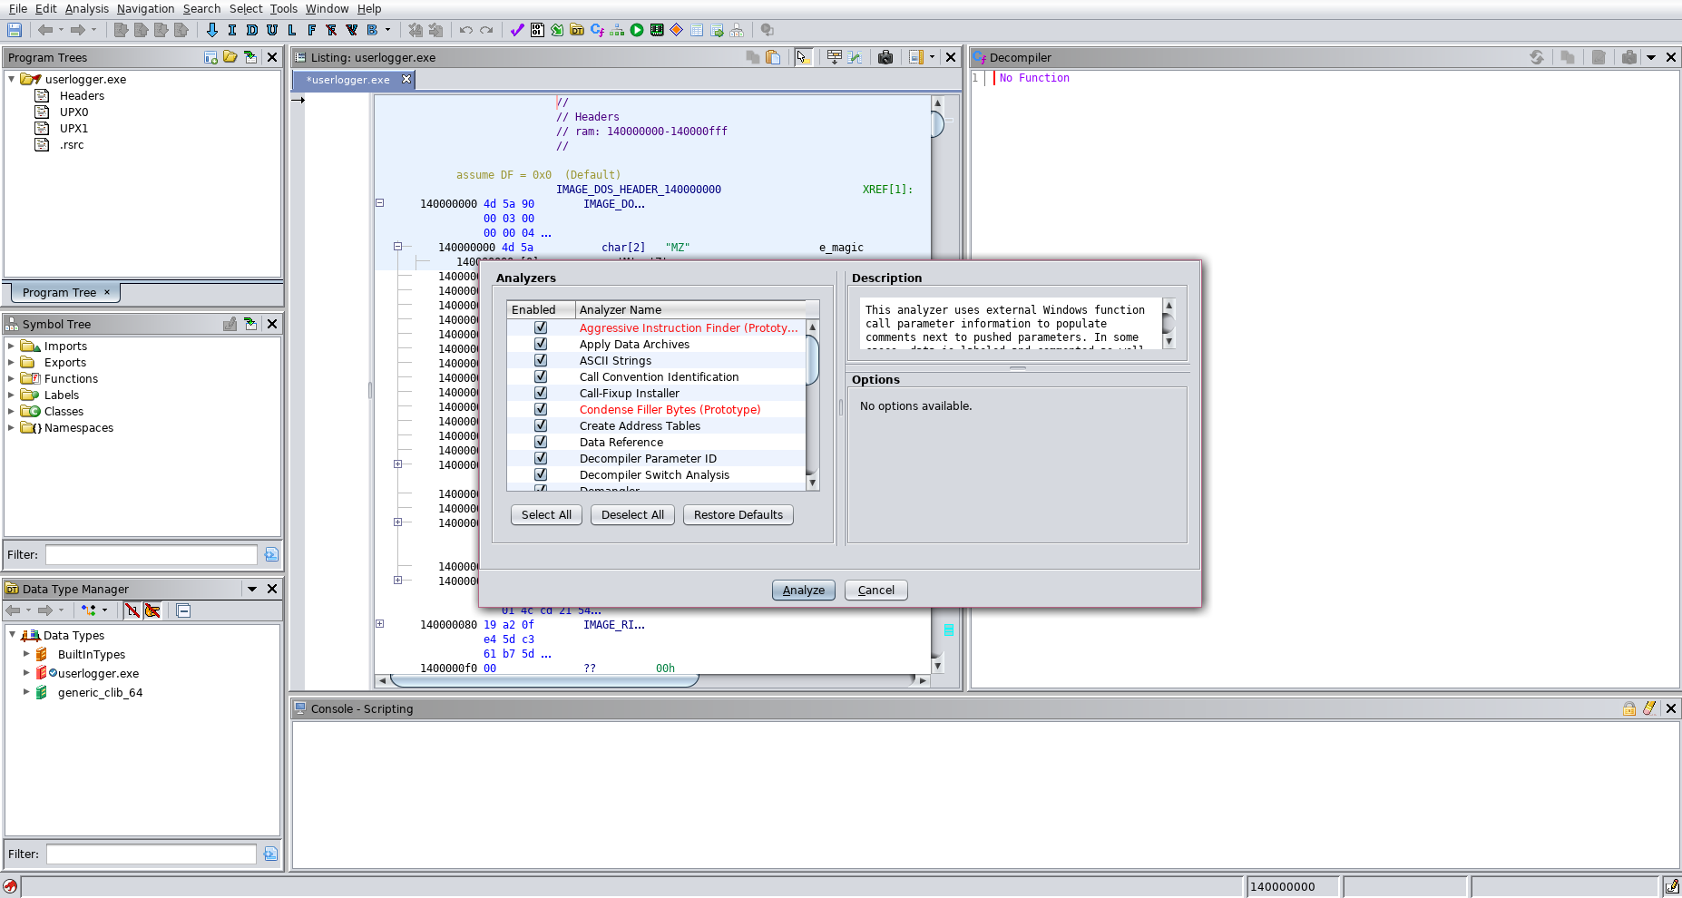Focus the Data Type Manager filter field

click(152, 854)
